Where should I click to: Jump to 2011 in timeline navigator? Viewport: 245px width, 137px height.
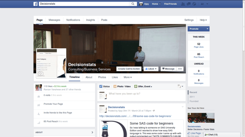(192, 97)
